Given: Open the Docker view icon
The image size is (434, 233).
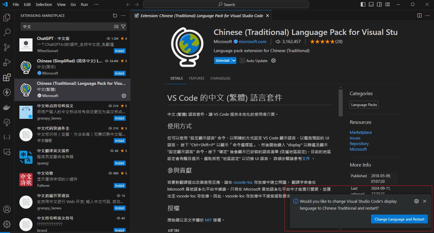Looking at the screenshot, I should 7,107.
